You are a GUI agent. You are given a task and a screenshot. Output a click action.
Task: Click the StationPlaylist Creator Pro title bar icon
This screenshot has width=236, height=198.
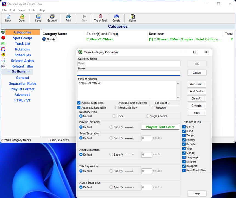[x=4, y=4]
